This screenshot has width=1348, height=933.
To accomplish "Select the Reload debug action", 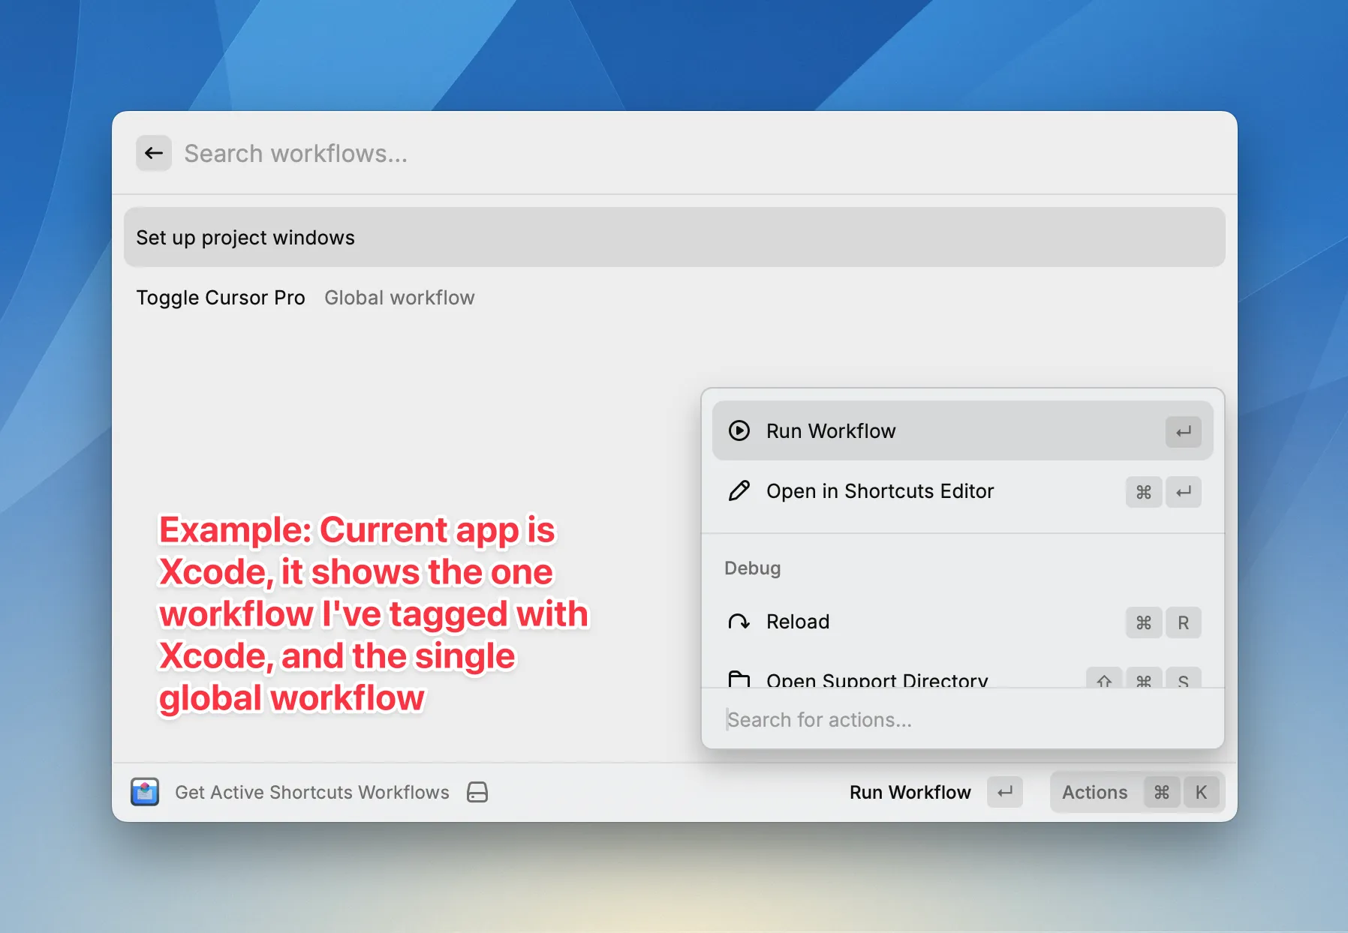I will (x=962, y=622).
